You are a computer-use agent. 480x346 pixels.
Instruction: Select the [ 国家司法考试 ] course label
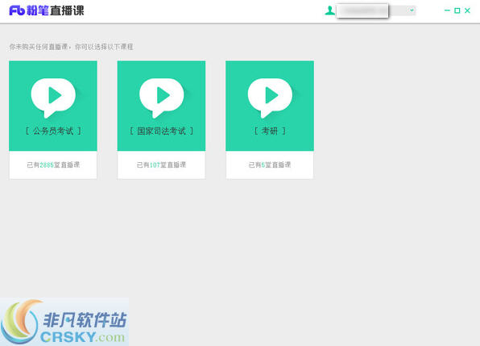[x=162, y=131]
